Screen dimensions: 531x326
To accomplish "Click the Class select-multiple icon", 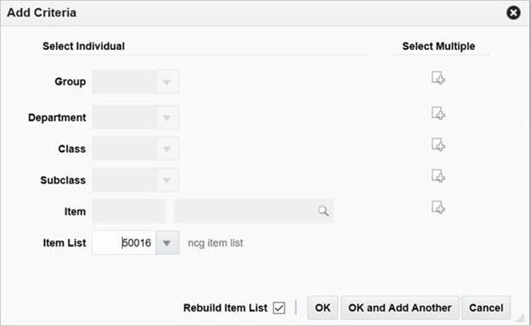I will point(438,144).
